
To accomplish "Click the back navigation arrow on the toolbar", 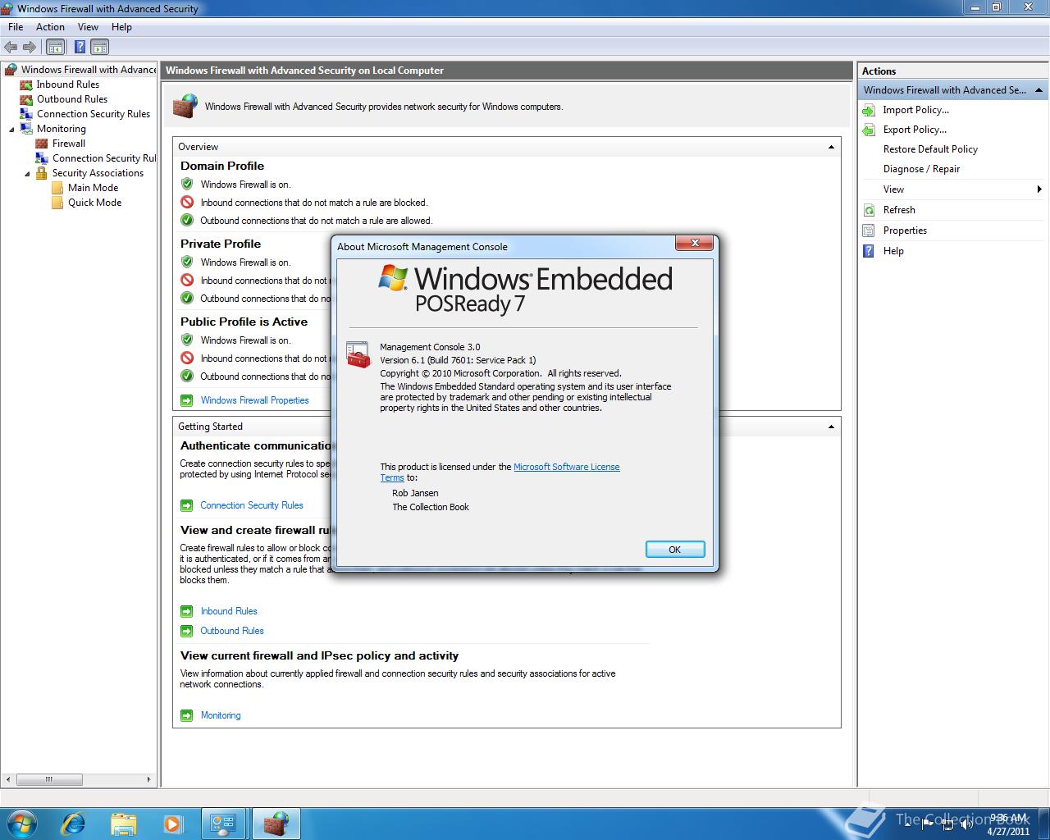I will pos(11,47).
